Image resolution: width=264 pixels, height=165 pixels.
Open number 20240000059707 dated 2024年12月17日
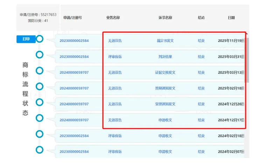point(74,120)
